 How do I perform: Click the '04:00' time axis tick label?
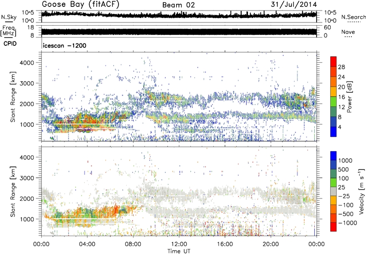coord(87,244)
